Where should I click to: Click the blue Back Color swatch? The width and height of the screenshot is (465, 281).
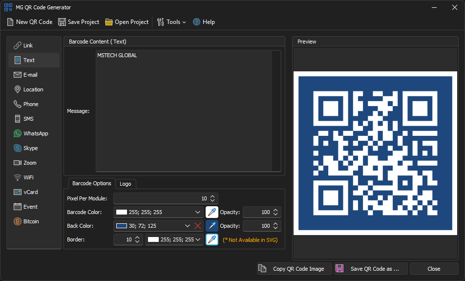(121, 226)
